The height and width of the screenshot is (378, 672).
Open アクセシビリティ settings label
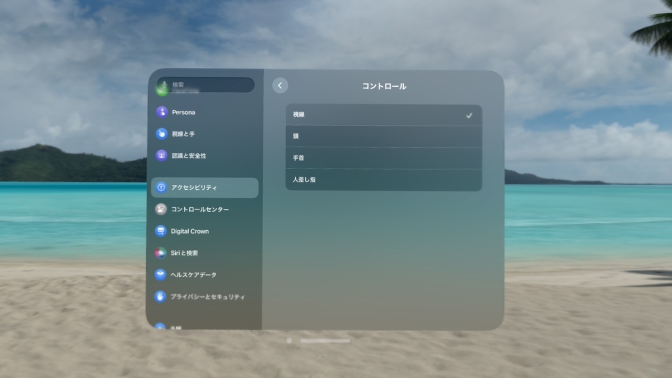(194, 188)
